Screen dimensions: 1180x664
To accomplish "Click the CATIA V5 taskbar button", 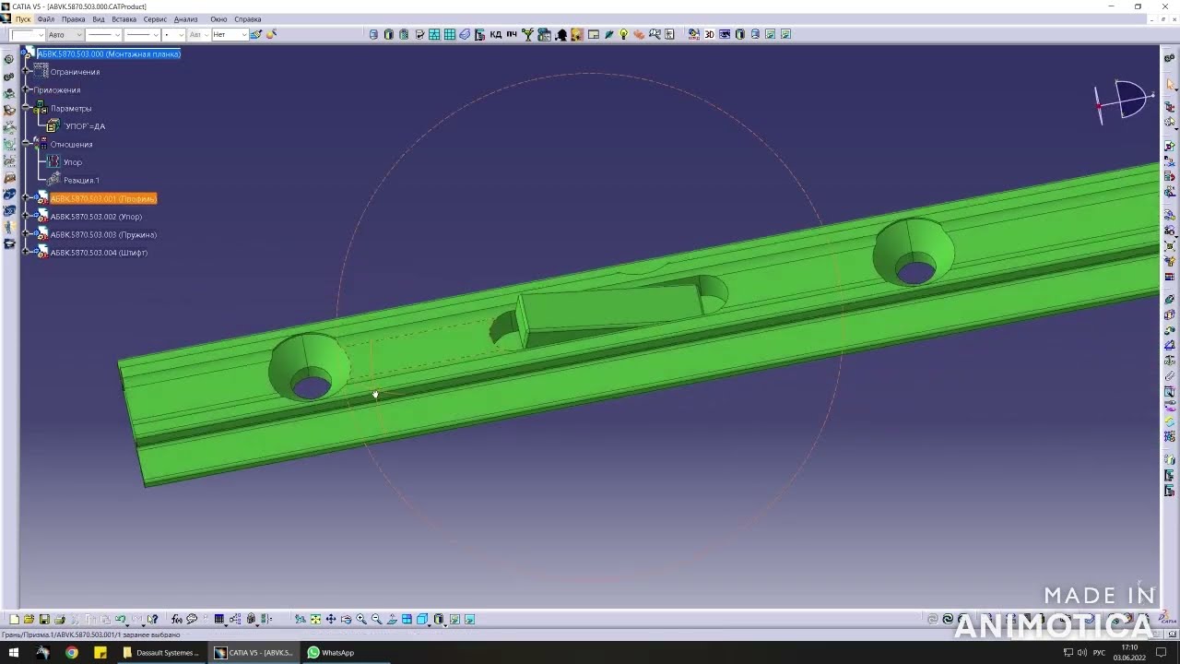I will click(254, 652).
